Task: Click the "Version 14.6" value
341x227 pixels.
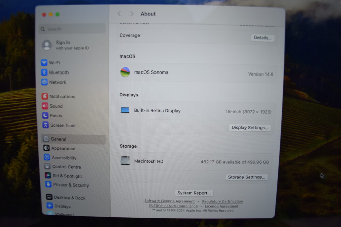Action: point(261,74)
